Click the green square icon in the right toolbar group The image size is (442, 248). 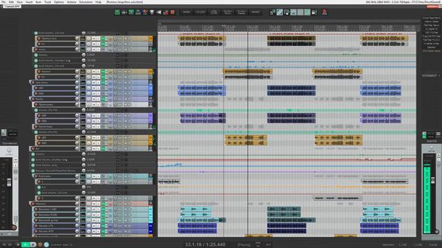[x=307, y=12]
